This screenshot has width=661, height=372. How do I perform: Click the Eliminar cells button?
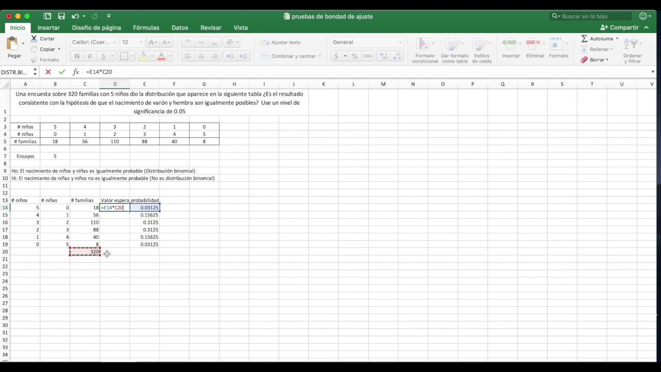535,48
